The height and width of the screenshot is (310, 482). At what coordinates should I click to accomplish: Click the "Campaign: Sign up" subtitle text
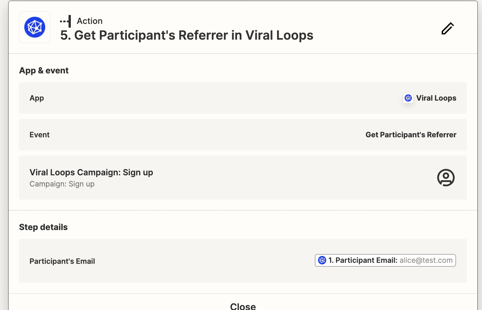tap(62, 184)
